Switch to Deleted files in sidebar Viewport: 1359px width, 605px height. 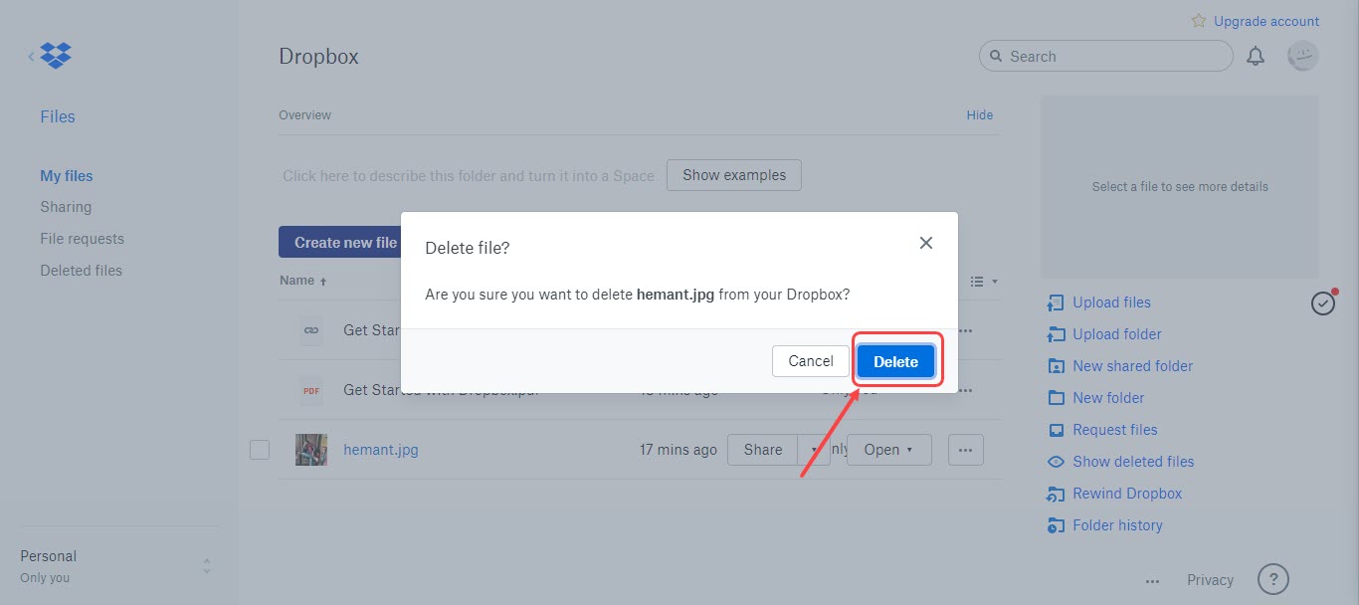81,270
